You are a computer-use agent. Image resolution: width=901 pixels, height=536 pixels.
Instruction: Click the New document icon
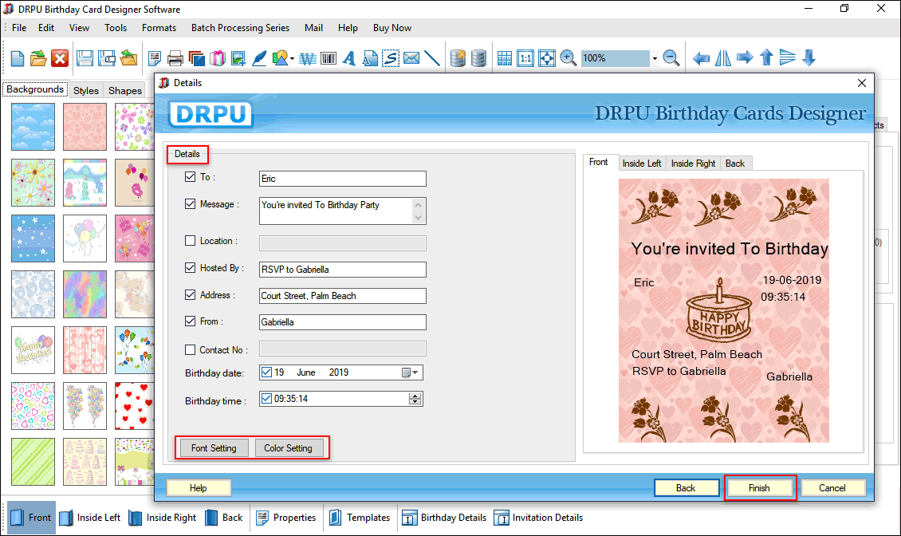[x=18, y=58]
